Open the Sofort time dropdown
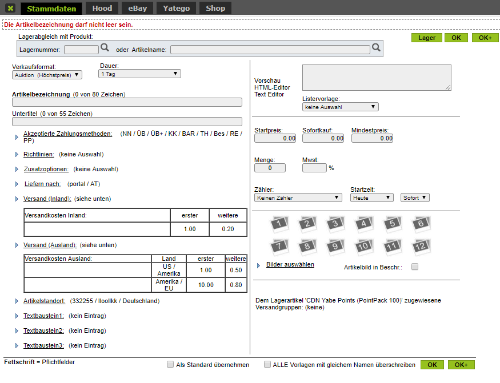 [x=415, y=197]
